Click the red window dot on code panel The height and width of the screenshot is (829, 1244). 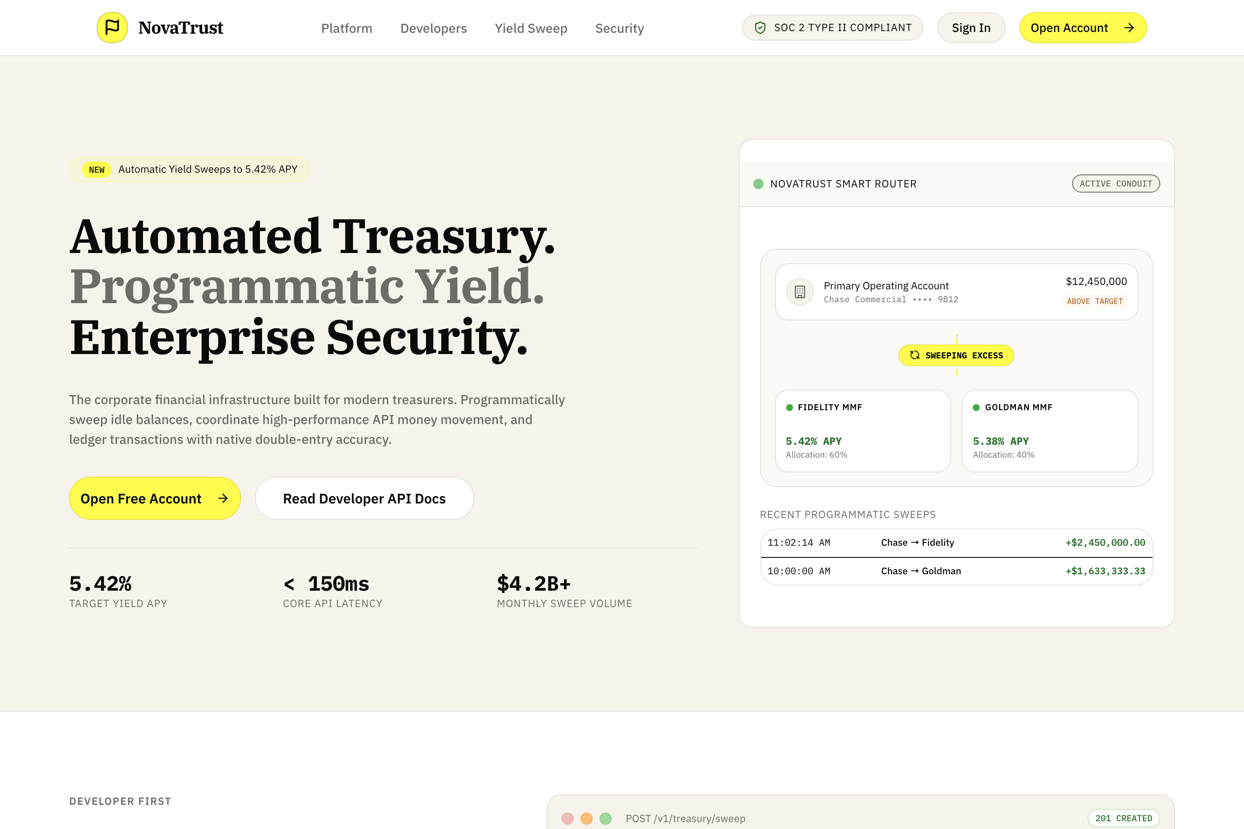pos(568,819)
